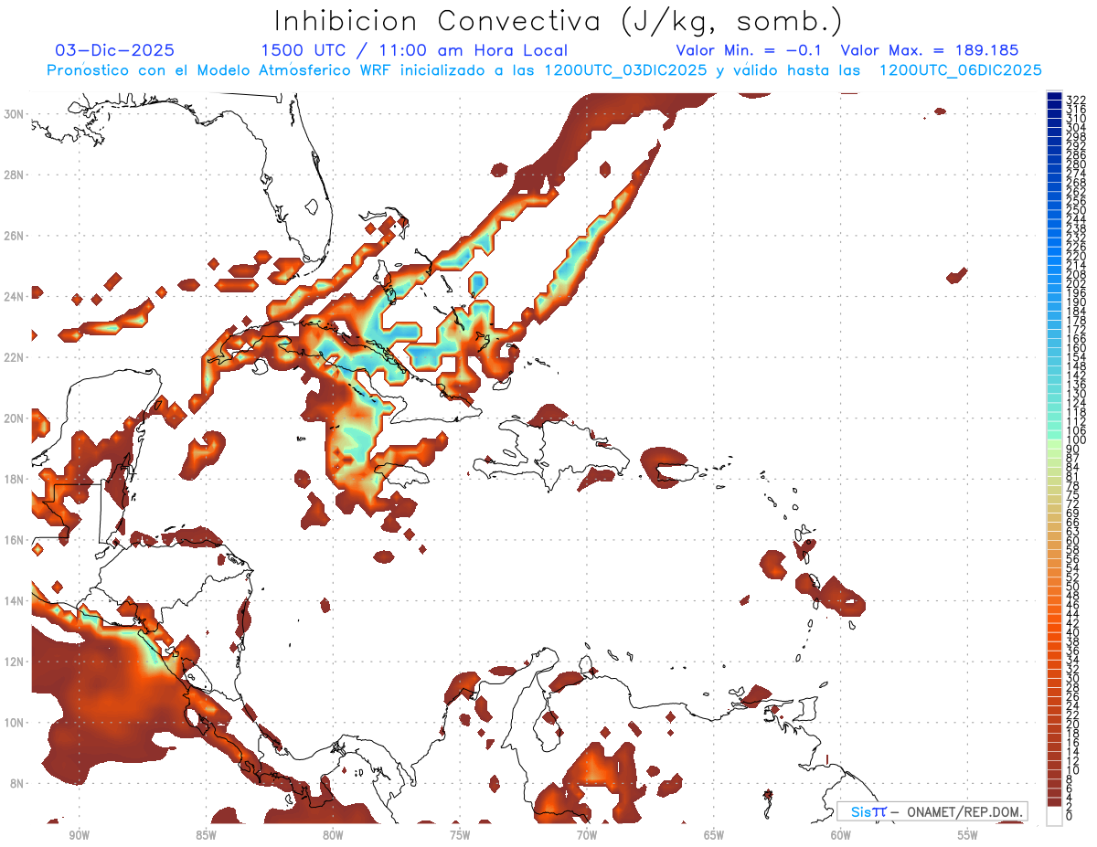Click the title 'Inhibicion Convectiva (J/kg, somb.)'
Viewport: 1097px width, 847px height.
click(559, 22)
